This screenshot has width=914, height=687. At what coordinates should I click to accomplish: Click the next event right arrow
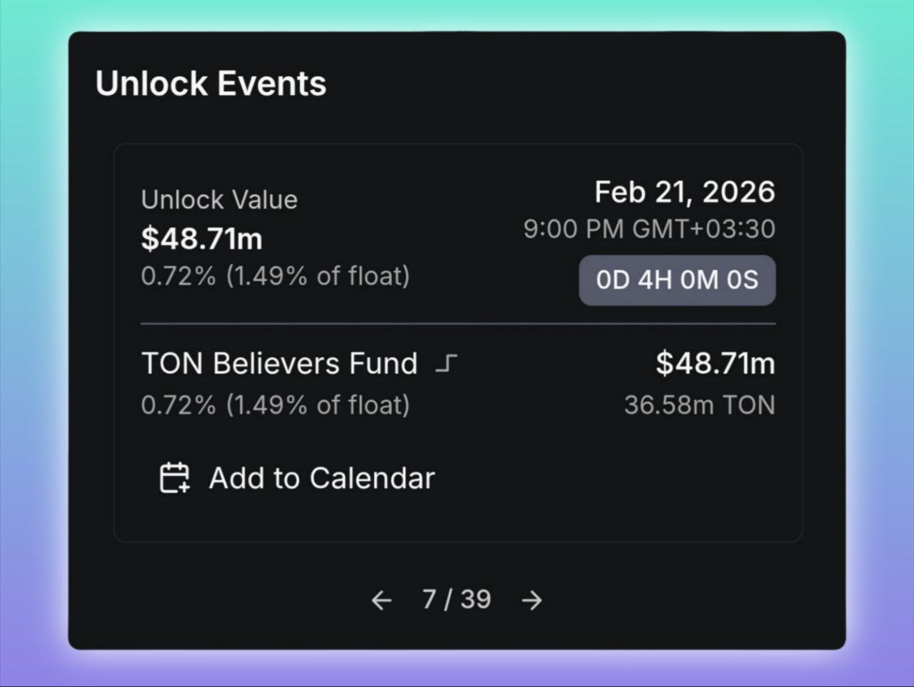pyautogui.click(x=532, y=601)
